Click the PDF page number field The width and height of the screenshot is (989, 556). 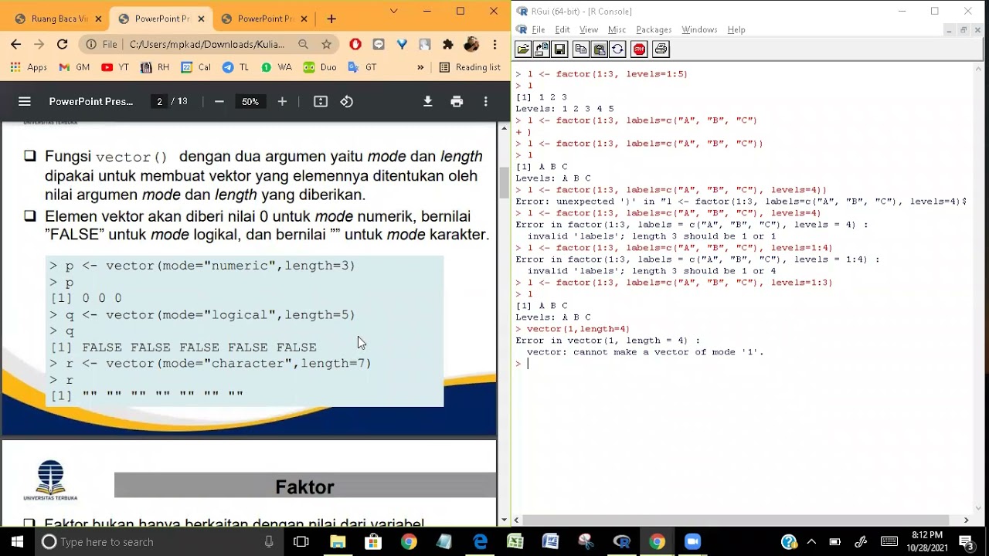tap(159, 101)
